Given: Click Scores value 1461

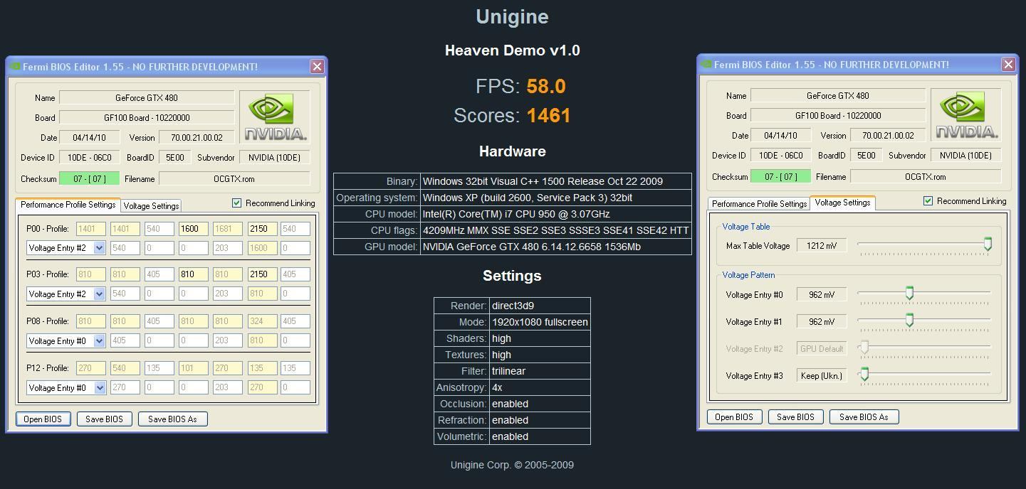Looking at the screenshot, I should click(549, 115).
